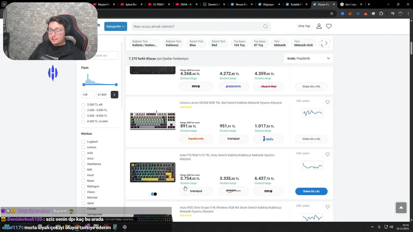The width and height of the screenshot is (413, 232).
Task: Open the Kategoriler dropdown
Action: pyautogui.click(x=116, y=26)
